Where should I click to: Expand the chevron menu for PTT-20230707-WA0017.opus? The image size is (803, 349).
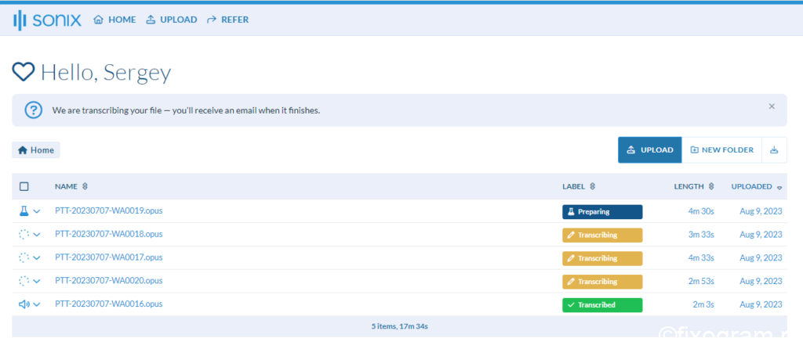click(x=36, y=258)
